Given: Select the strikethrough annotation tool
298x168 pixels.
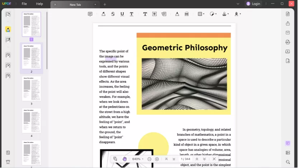Looking at the screenshot, I should (113, 14).
